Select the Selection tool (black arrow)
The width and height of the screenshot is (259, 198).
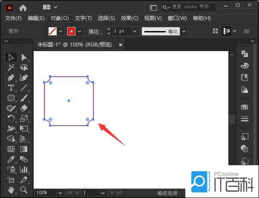11,57
